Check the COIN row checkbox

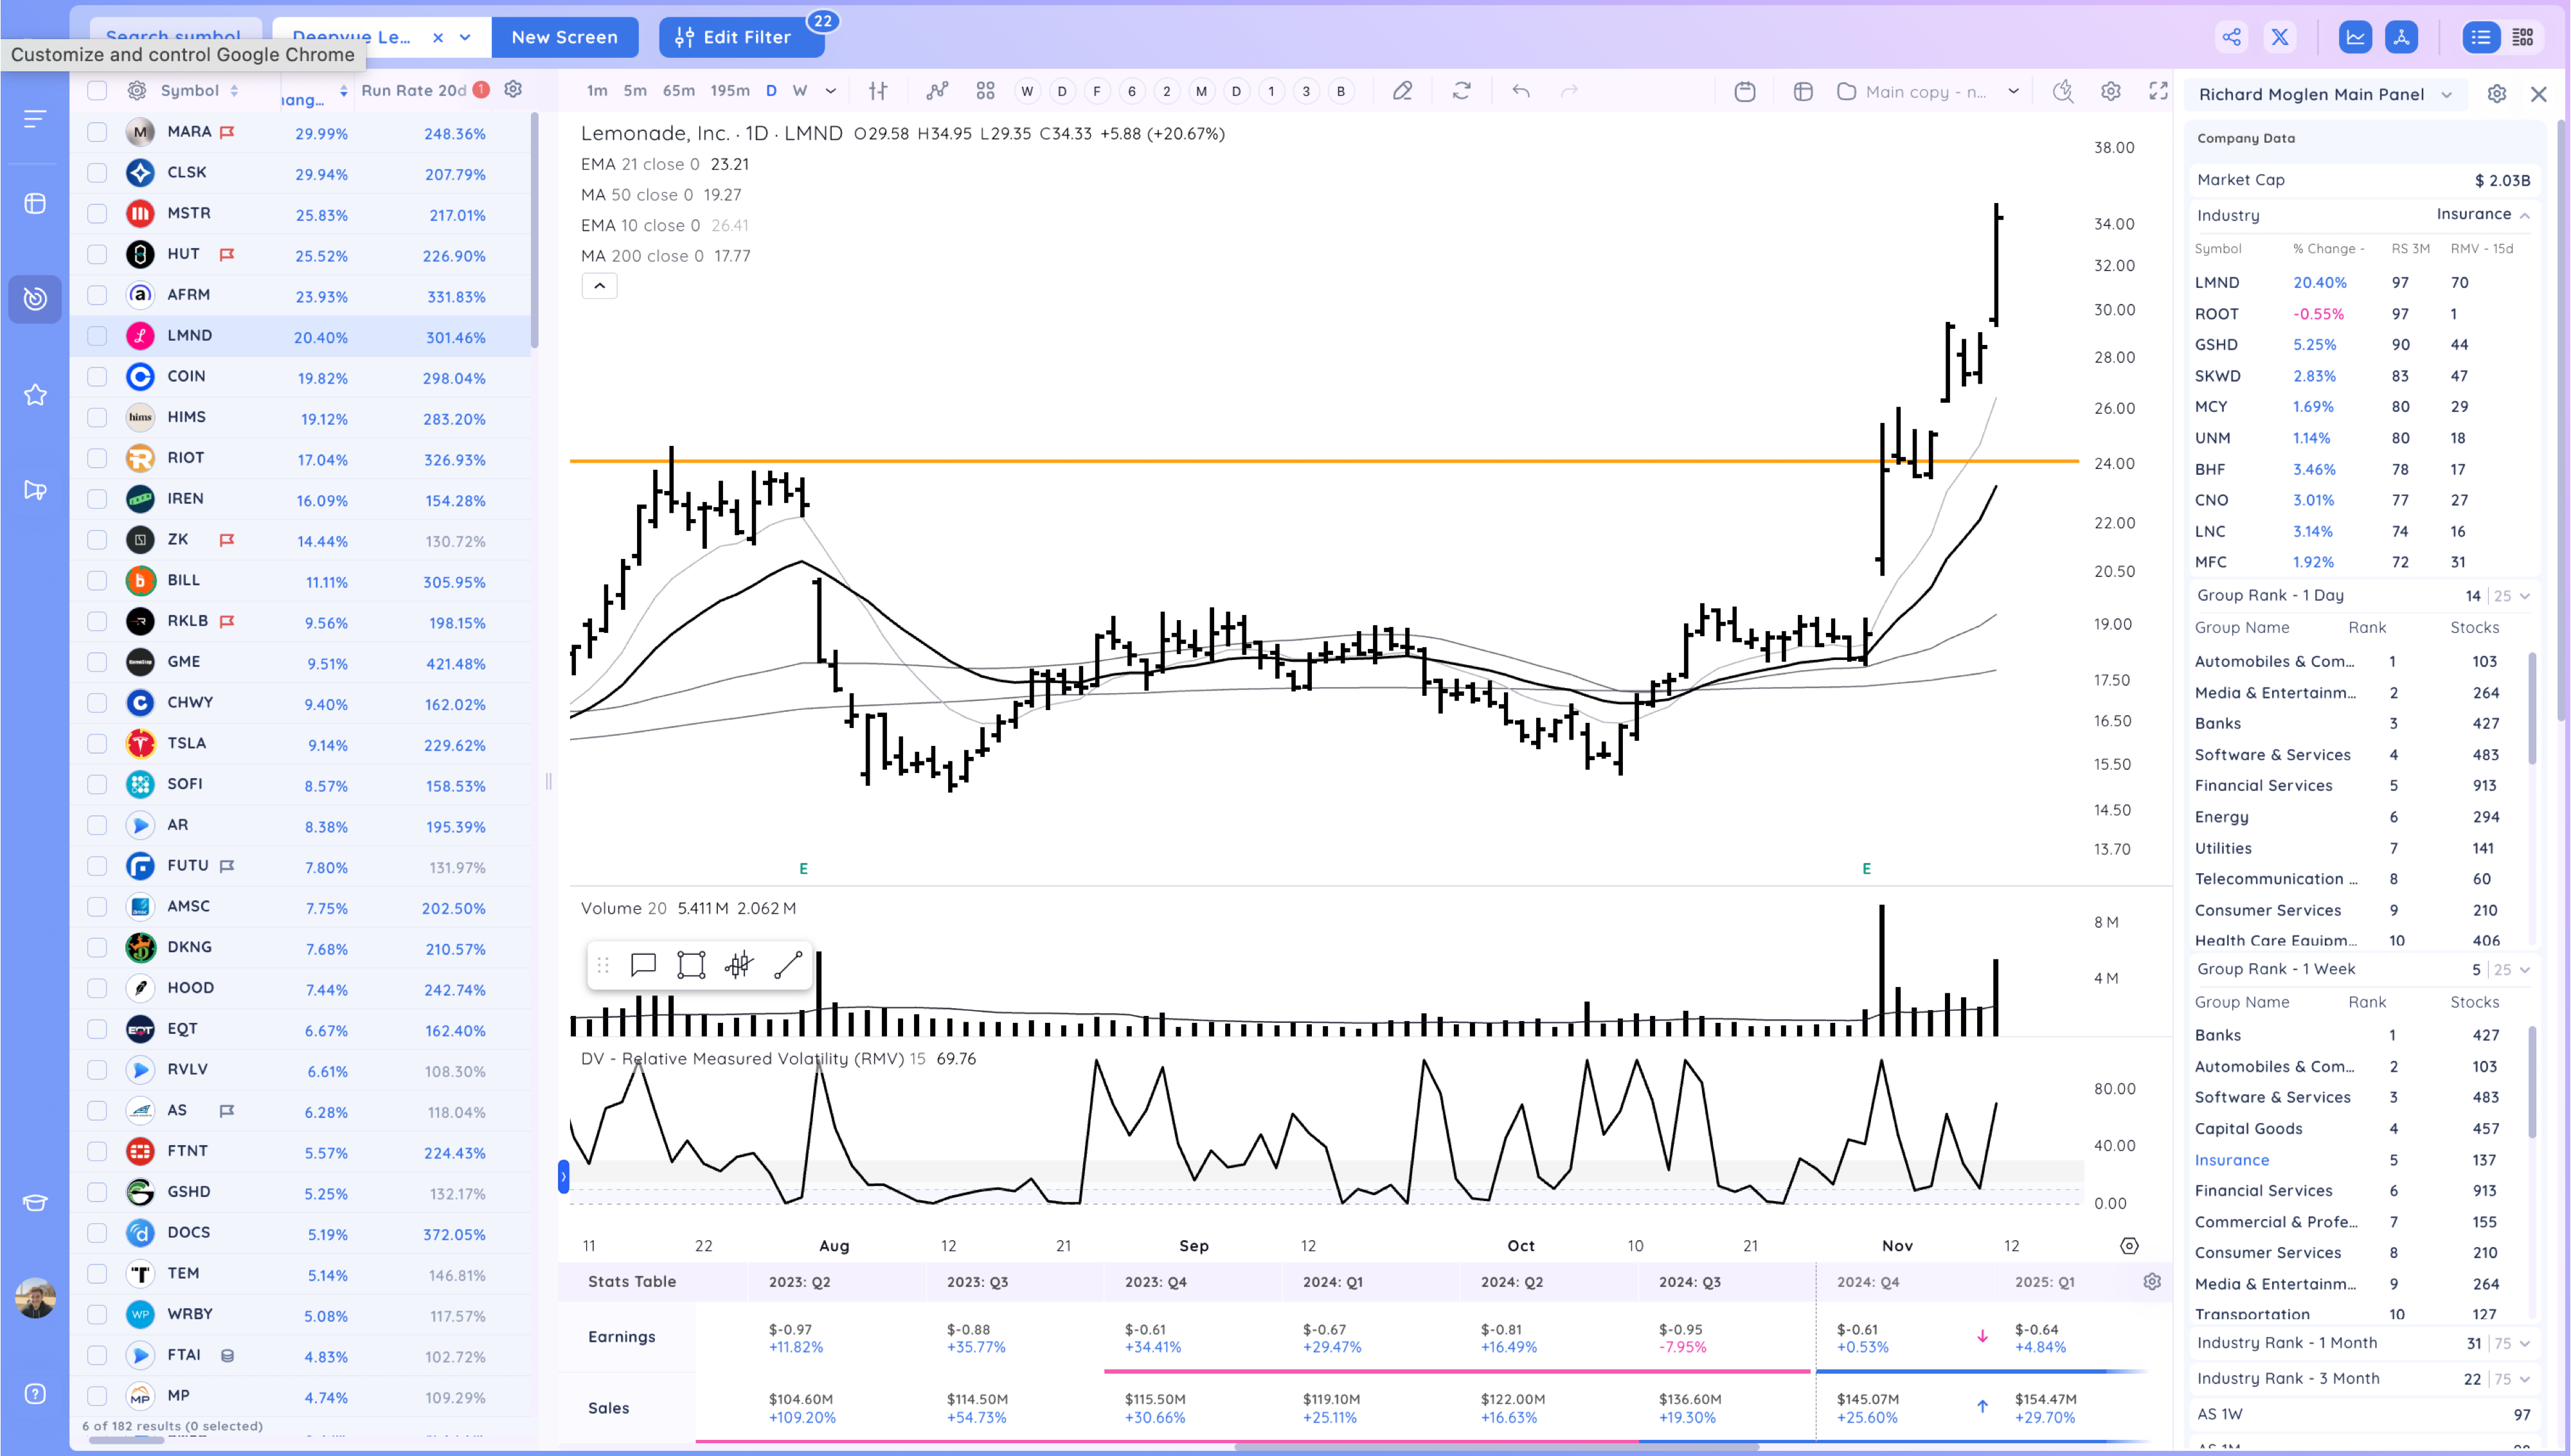[97, 377]
